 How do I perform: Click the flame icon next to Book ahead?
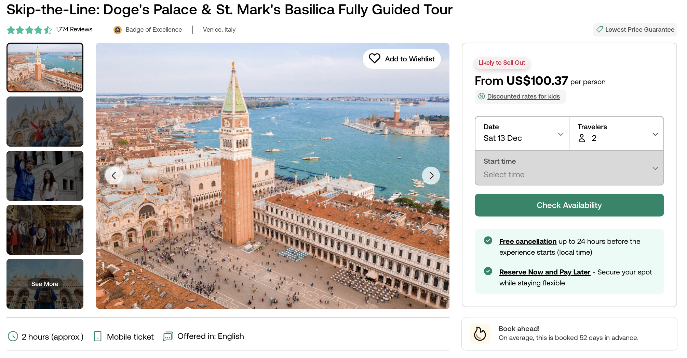(x=480, y=334)
